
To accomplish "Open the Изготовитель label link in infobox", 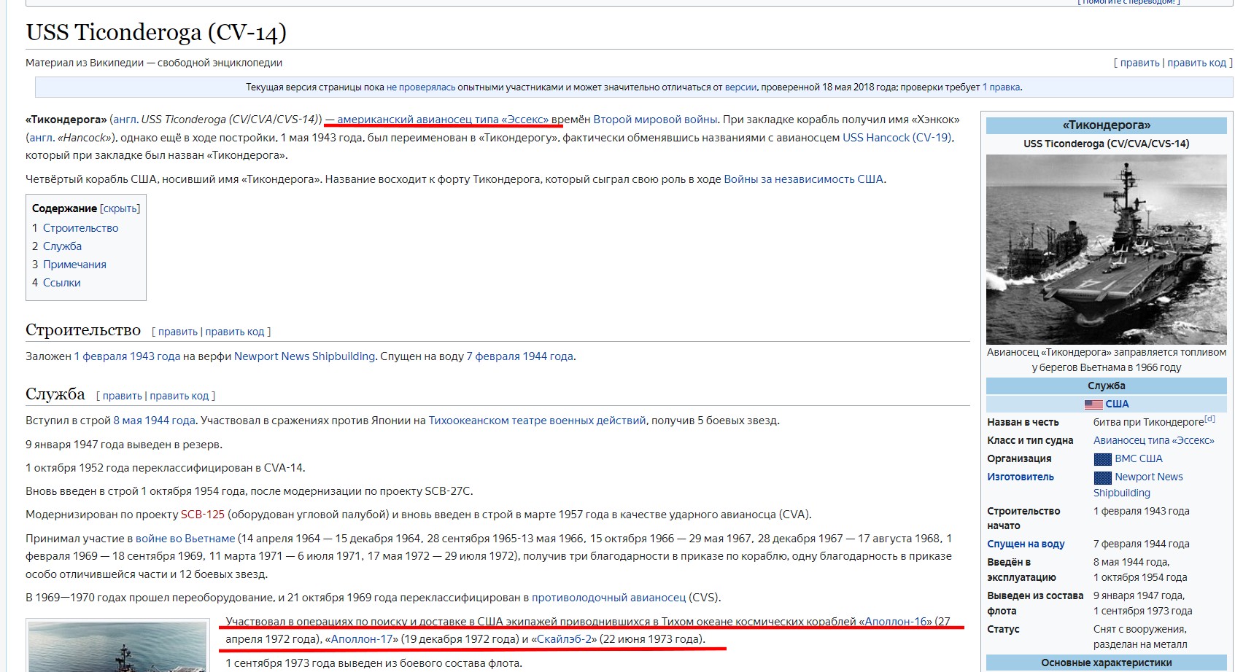I will click(1021, 477).
